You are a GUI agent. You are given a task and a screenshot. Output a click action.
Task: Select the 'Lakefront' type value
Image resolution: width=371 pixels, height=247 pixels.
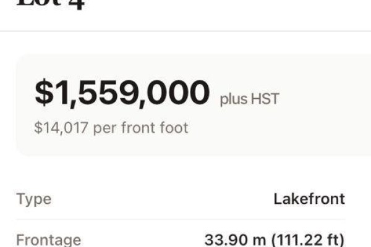tap(309, 199)
